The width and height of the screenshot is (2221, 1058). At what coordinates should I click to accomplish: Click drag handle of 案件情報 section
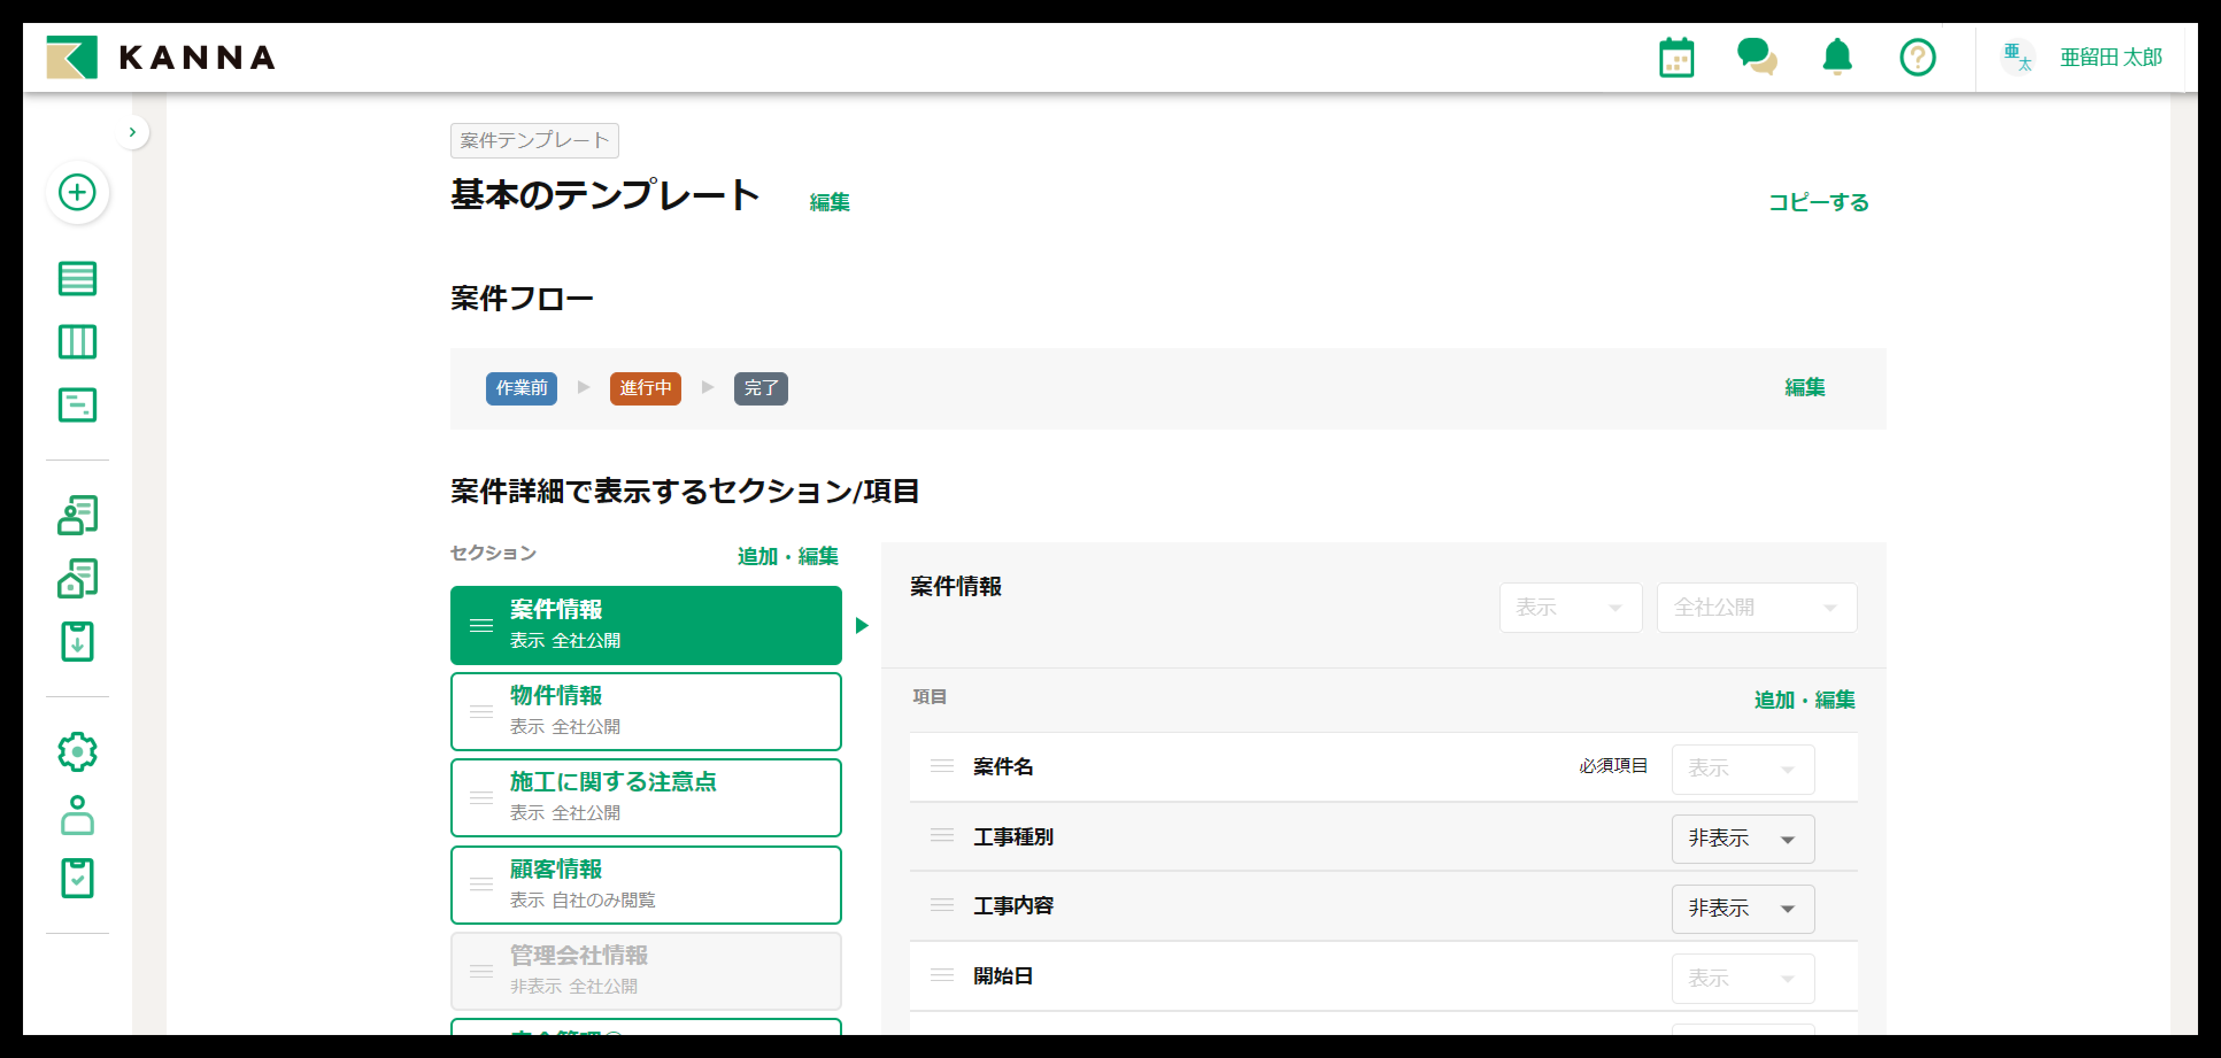point(481,625)
